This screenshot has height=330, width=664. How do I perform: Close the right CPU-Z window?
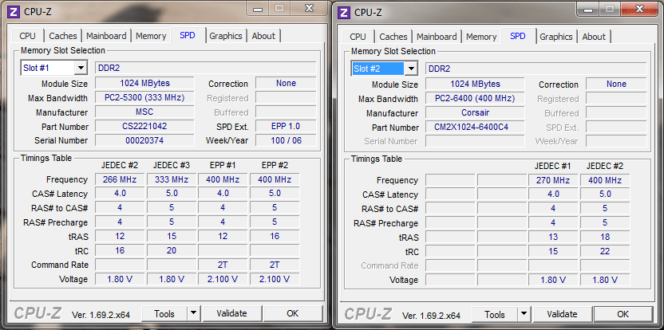[x=639, y=9]
